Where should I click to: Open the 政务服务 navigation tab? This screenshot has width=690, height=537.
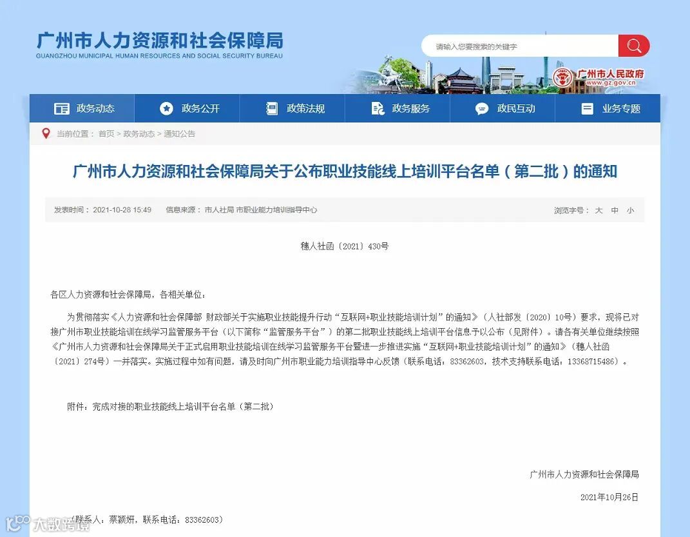click(x=398, y=108)
